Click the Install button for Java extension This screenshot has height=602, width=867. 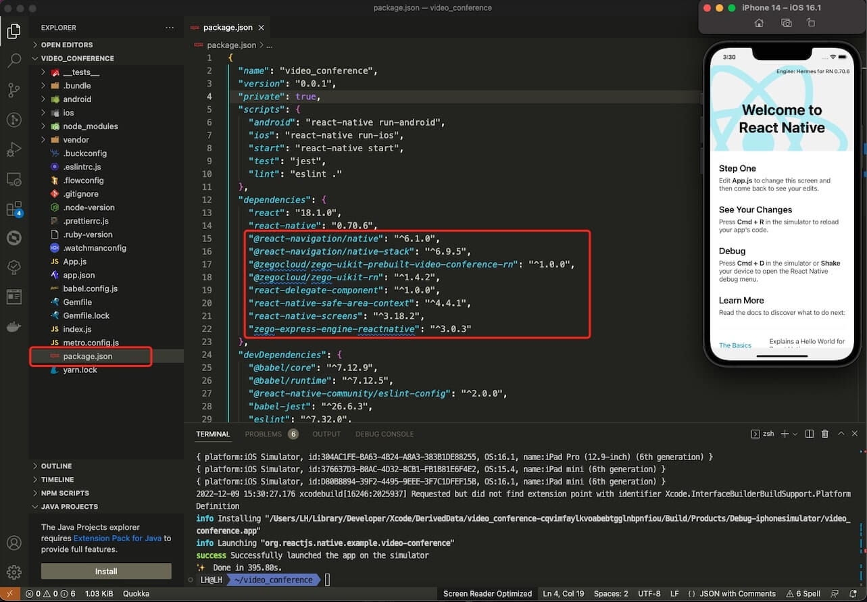106,572
